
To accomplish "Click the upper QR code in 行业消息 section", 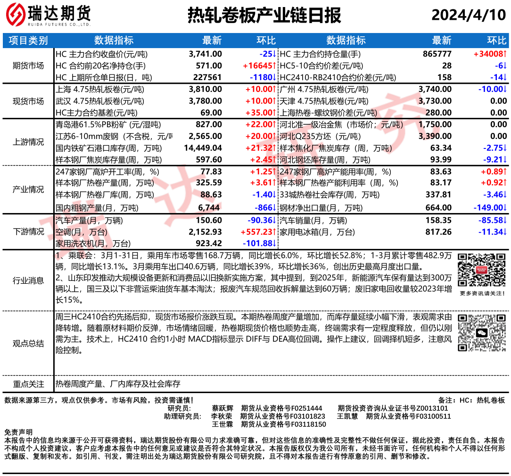I will point(481,270).
